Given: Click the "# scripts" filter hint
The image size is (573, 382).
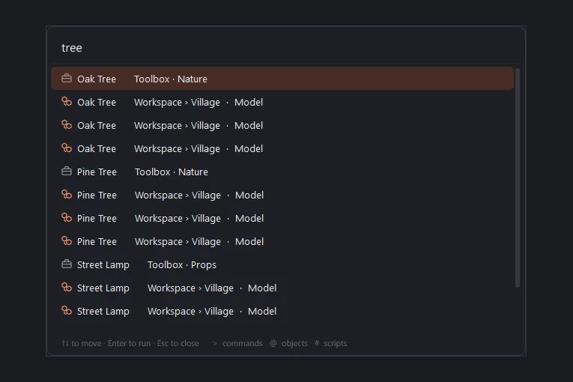Looking at the screenshot, I should [x=331, y=343].
